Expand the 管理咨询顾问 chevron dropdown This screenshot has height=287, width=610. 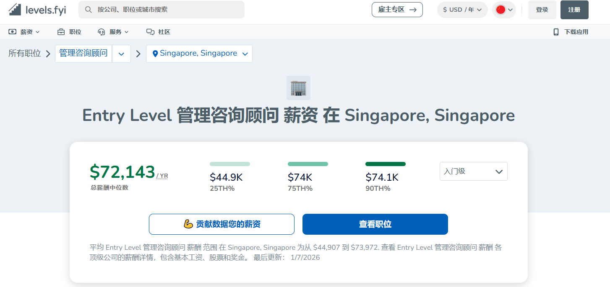121,54
